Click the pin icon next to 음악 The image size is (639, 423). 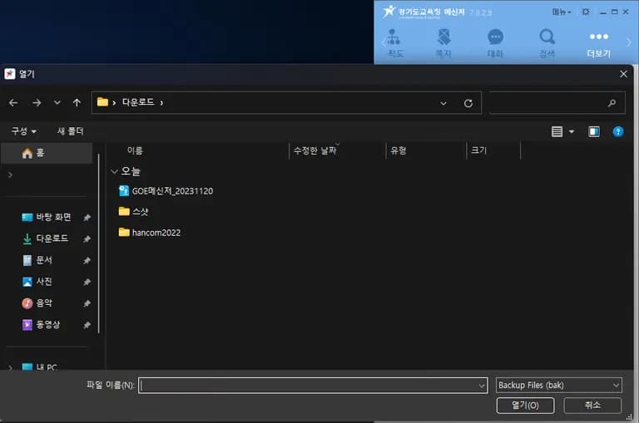click(87, 303)
